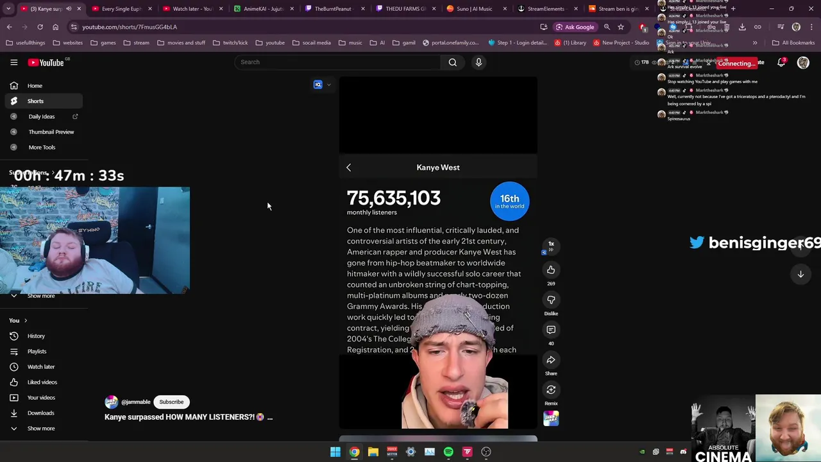Open File Explorer from taskbar
Image resolution: width=821 pixels, height=462 pixels.
click(x=373, y=452)
